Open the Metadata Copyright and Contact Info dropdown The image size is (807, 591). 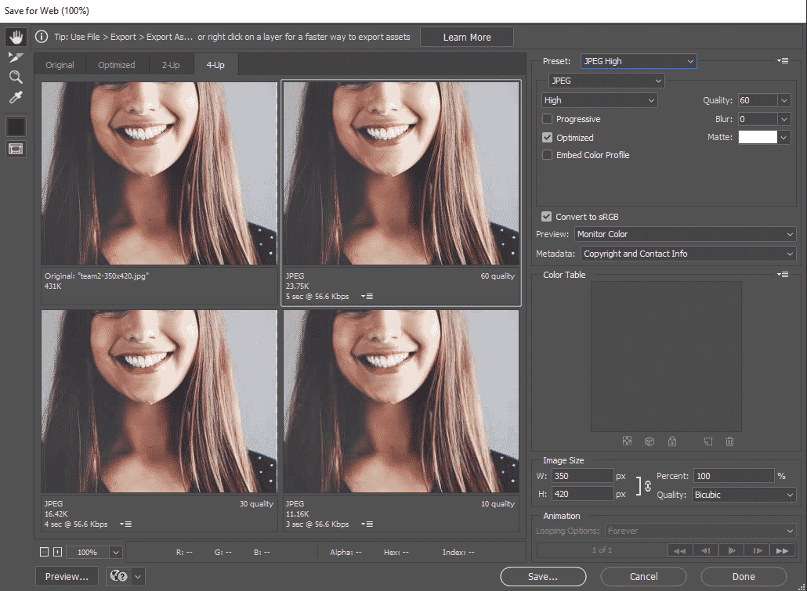689,254
